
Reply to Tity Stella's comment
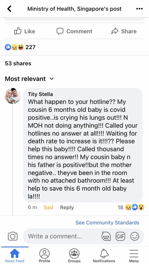[67, 207]
